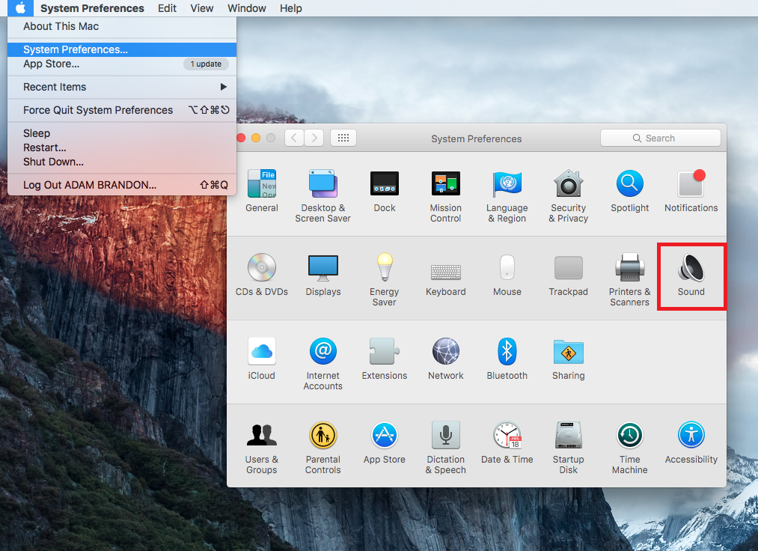Open Printers & Scanners preferences
The image size is (758, 551).
[629, 279]
